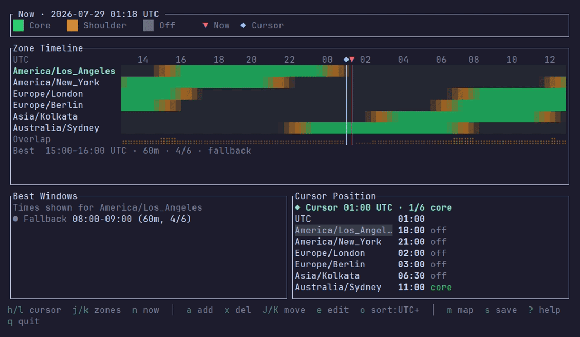
Task: Click Australia/Sydney green core status
Action: (441, 288)
